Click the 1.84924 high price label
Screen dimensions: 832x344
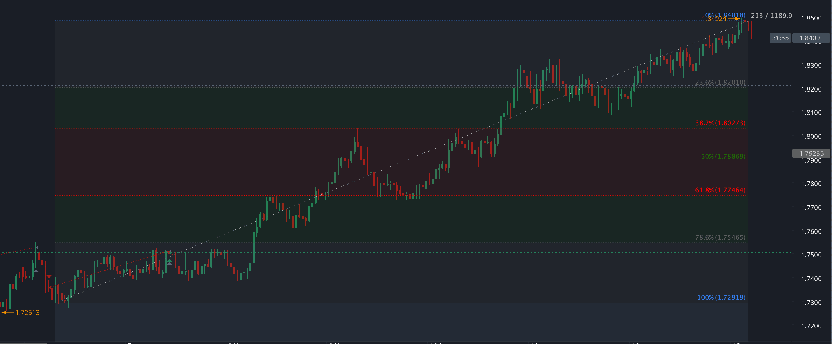coord(714,19)
